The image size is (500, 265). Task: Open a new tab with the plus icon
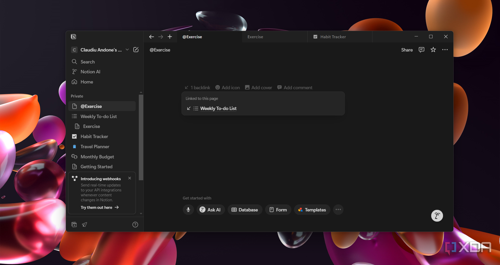coord(170,37)
